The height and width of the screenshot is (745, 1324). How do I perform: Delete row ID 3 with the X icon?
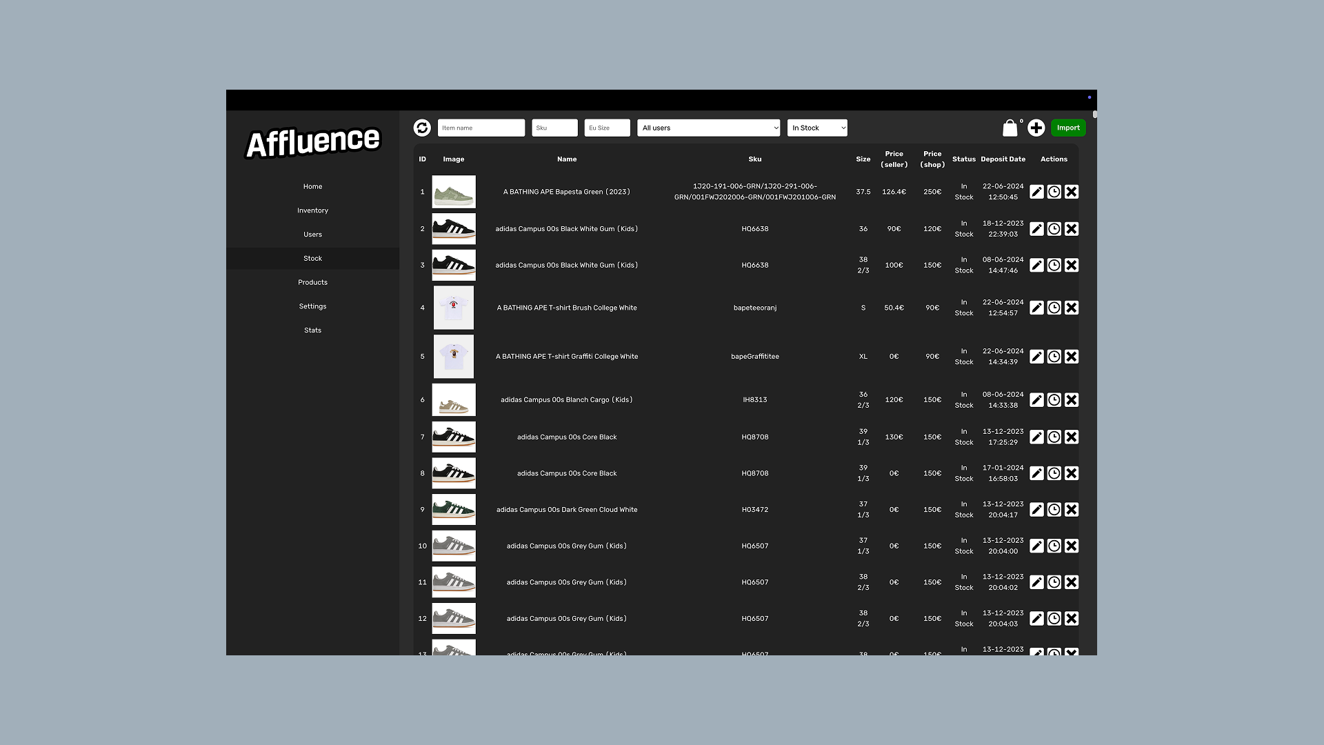pos(1071,266)
